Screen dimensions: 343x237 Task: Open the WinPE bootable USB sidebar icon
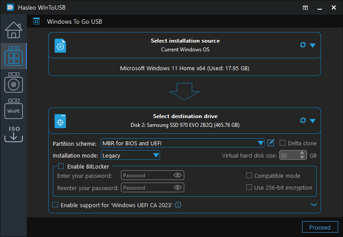point(14,109)
